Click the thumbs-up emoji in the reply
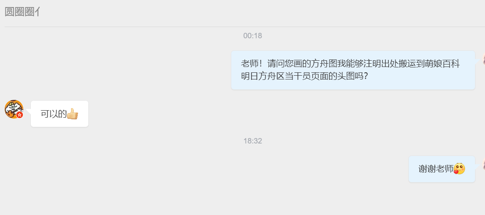The width and height of the screenshot is (485, 215). [x=72, y=114]
